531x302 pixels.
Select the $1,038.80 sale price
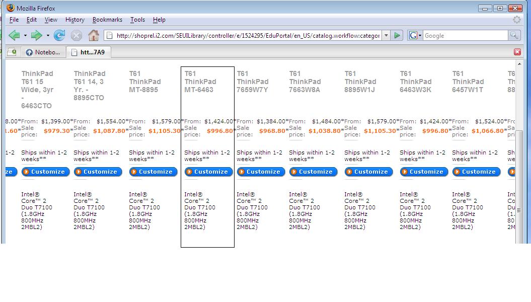coord(325,131)
